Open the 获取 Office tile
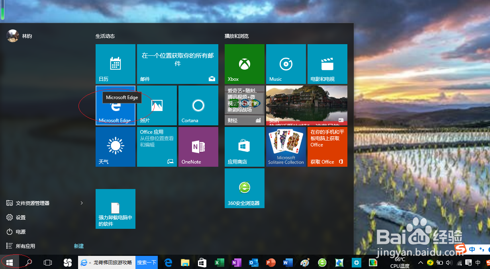Viewport: 490px width, 269px height. click(327, 146)
